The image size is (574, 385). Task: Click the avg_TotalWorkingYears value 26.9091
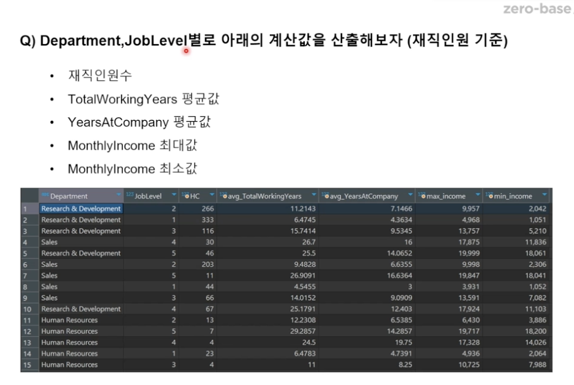click(x=303, y=276)
